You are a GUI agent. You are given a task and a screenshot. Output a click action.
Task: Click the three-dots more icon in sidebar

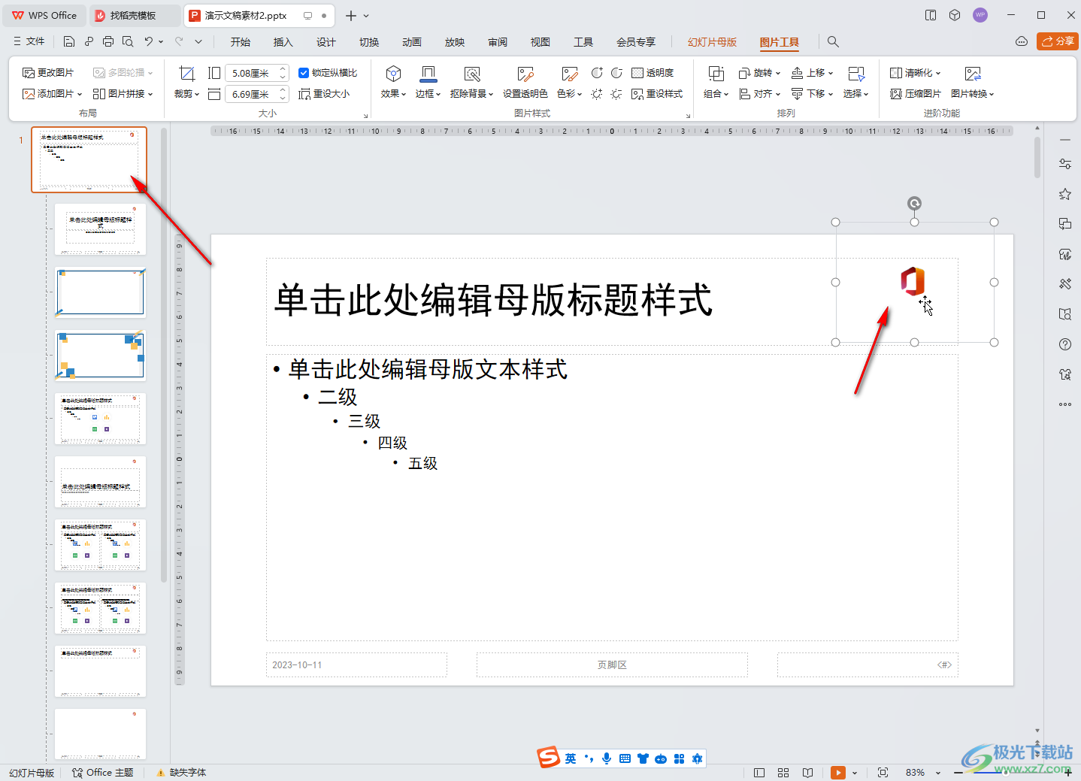point(1065,404)
